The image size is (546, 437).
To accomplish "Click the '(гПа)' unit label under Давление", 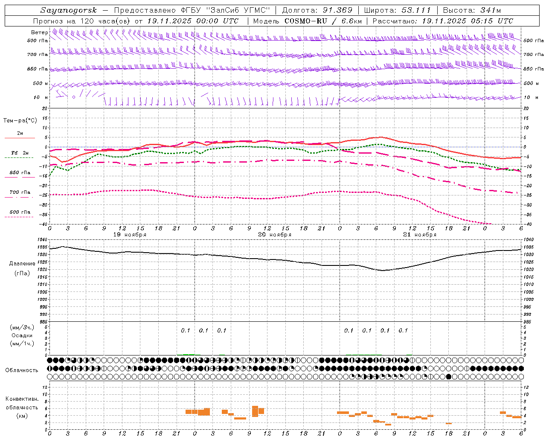I will [x=22, y=274].
